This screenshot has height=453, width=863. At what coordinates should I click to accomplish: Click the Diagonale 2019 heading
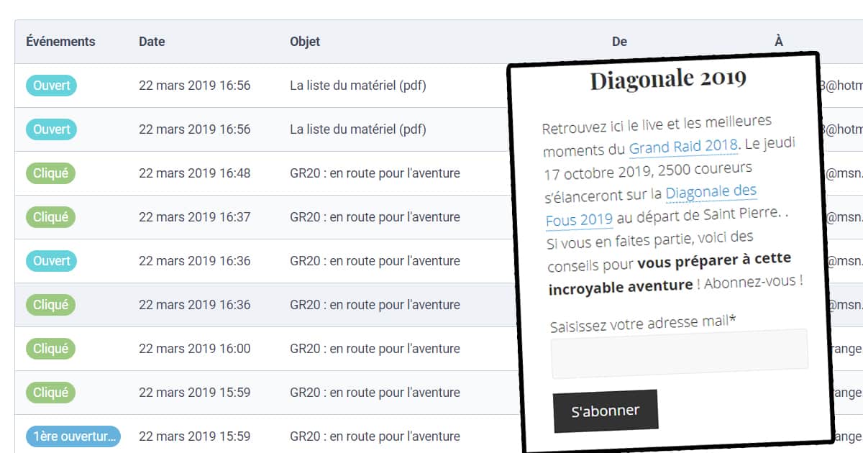668,79
